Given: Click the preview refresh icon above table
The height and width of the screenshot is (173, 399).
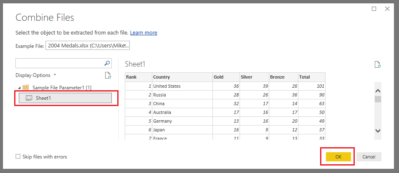Looking at the screenshot, I should 378,65.
